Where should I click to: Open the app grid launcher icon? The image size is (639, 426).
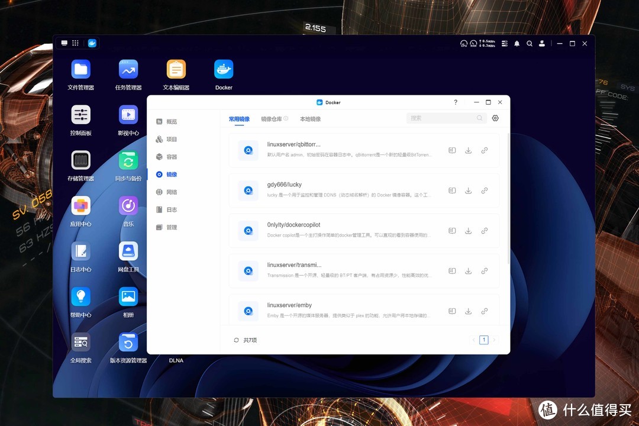coord(75,43)
